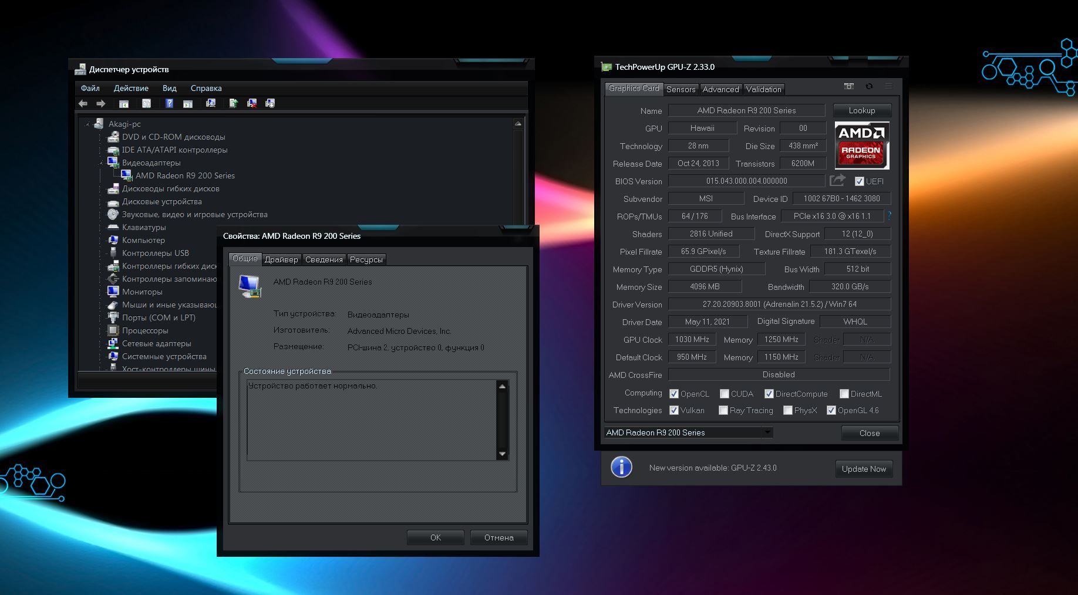Click the device status scrollbar down arrow
This screenshot has height=595, width=1078.
coord(502,454)
